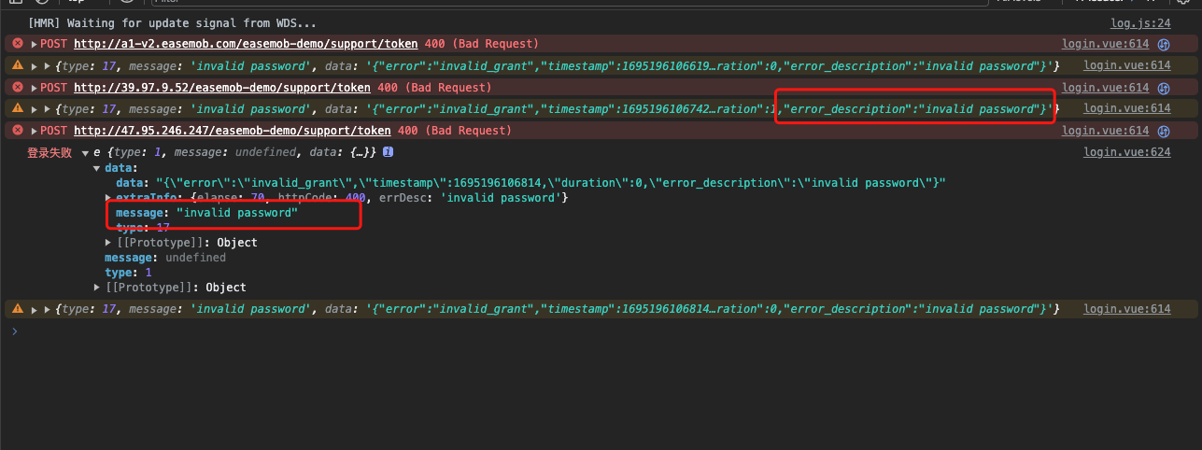Expand the POST a1-v2.easemob.com error entry
Image resolution: width=1202 pixels, height=450 pixels.
[x=35, y=44]
